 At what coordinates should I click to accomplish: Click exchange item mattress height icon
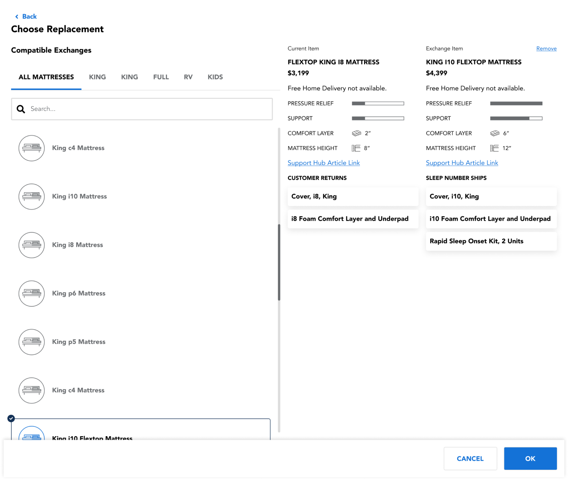[495, 148]
